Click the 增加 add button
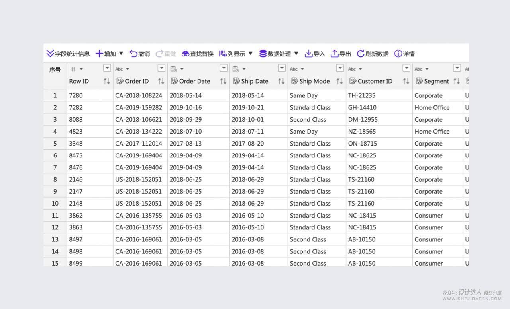The width and height of the screenshot is (510, 309). pos(106,54)
